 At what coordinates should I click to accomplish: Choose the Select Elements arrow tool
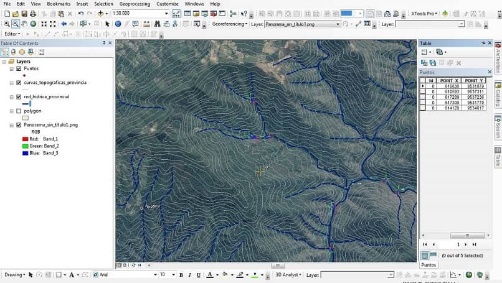pos(107,24)
